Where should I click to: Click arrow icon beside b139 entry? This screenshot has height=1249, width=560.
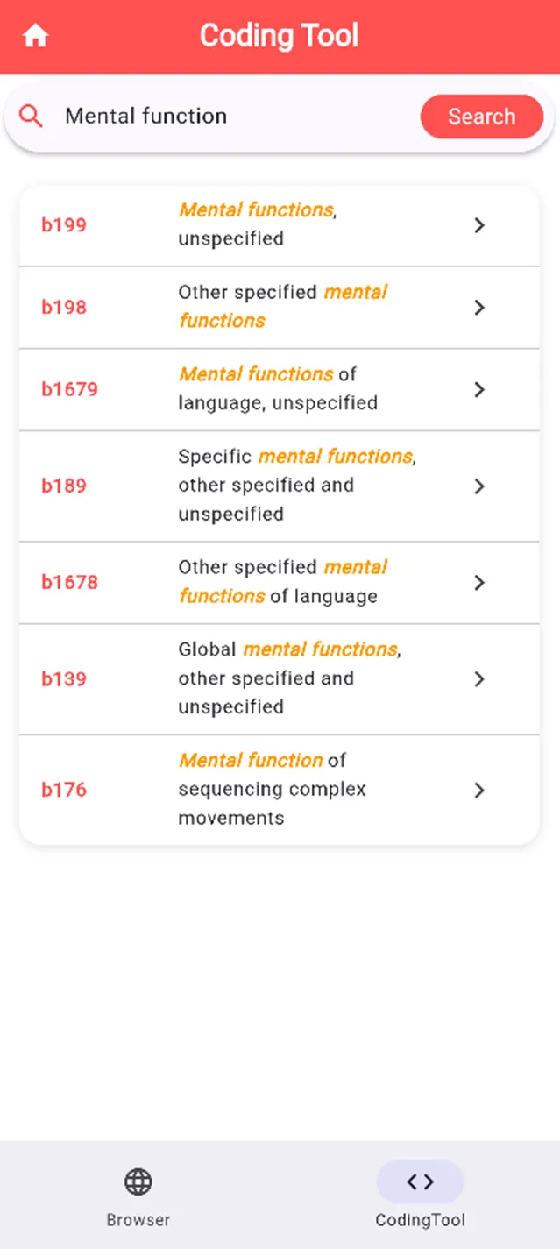click(479, 679)
